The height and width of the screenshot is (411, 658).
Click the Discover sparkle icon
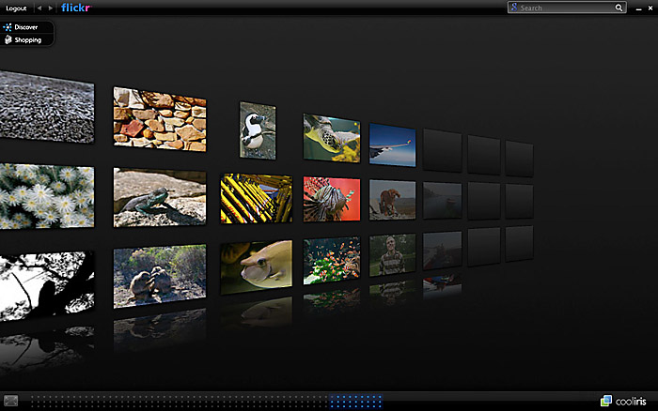pyautogui.click(x=8, y=27)
